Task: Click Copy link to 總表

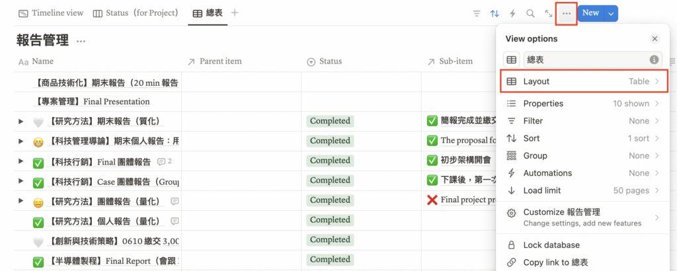Action: (x=555, y=262)
